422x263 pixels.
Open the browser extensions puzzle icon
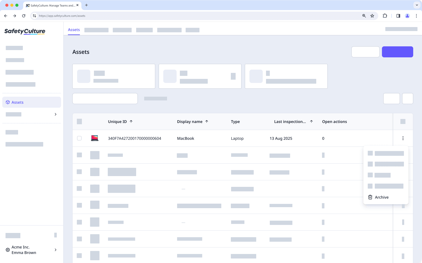tap(385, 16)
